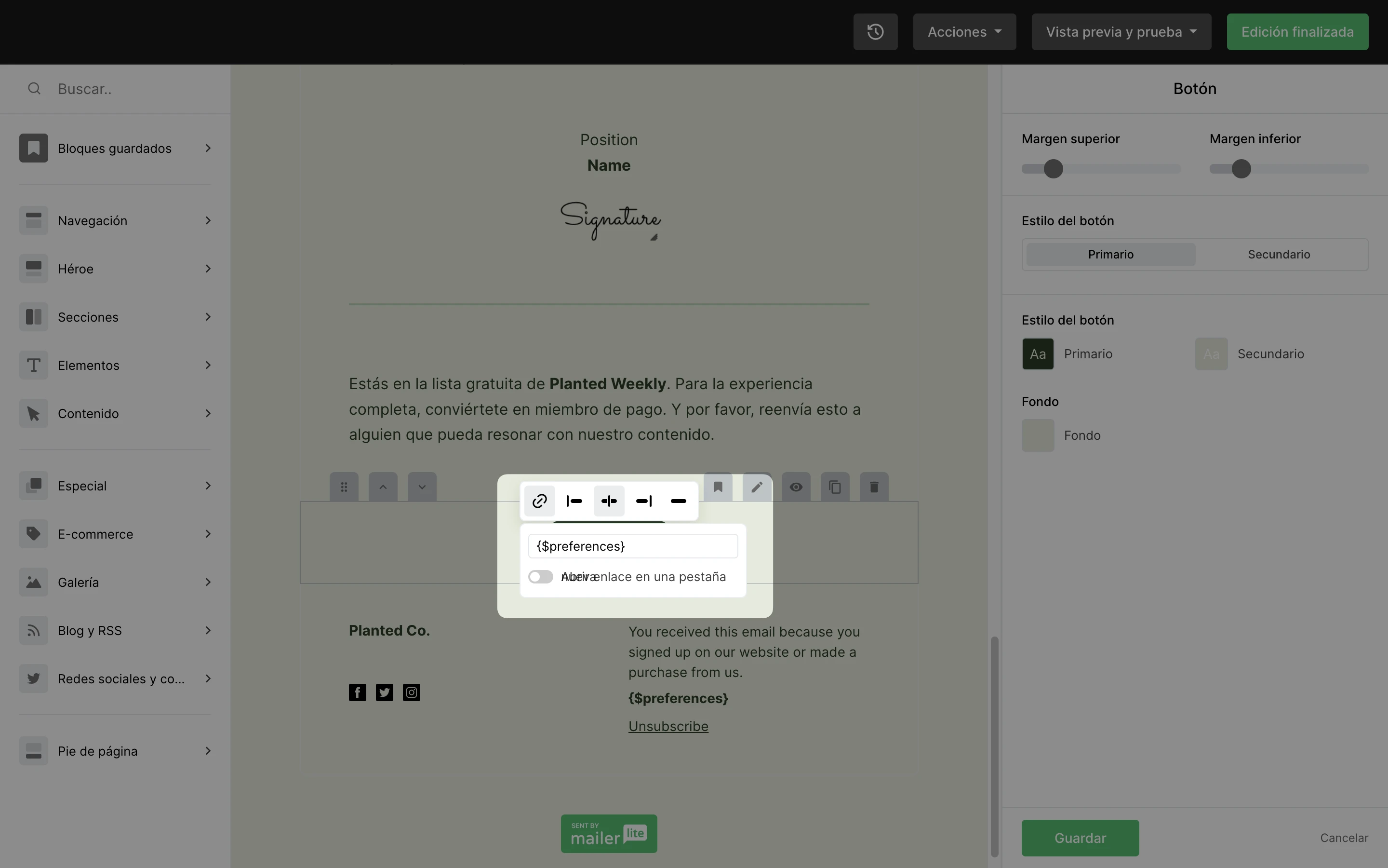
Task: Set button to full width
Action: pos(678,501)
